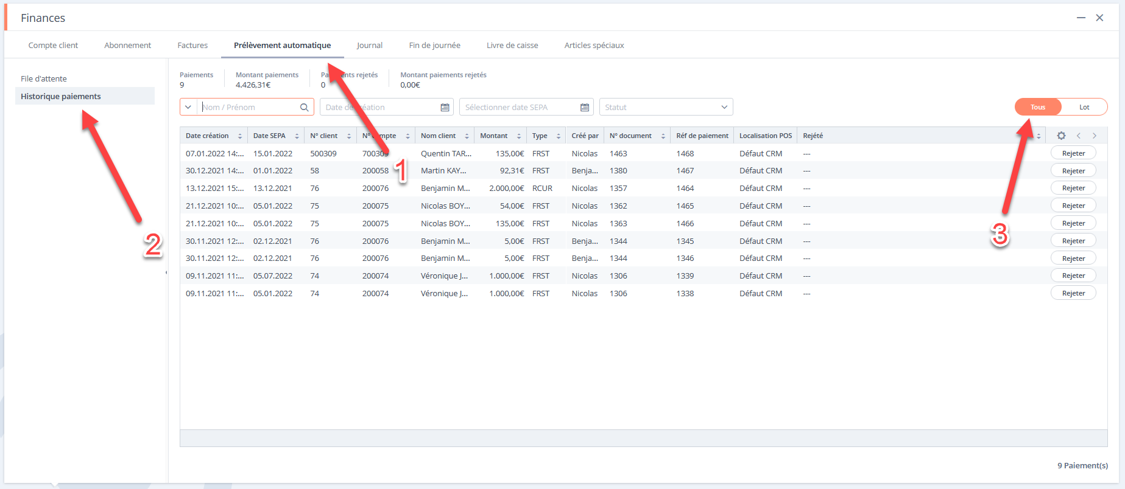Click the 500309 client number cell

(x=323, y=153)
